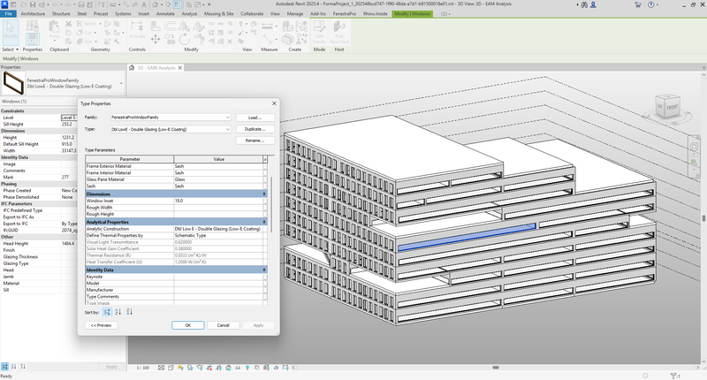Click the Rename... button
707x380 pixels.
[255, 141]
